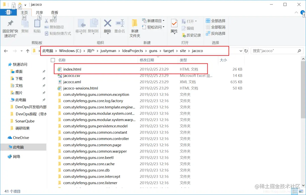This screenshot has width=306, height=195.
Task: Click the Up one level arrow
Action: [x=28, y=51]
